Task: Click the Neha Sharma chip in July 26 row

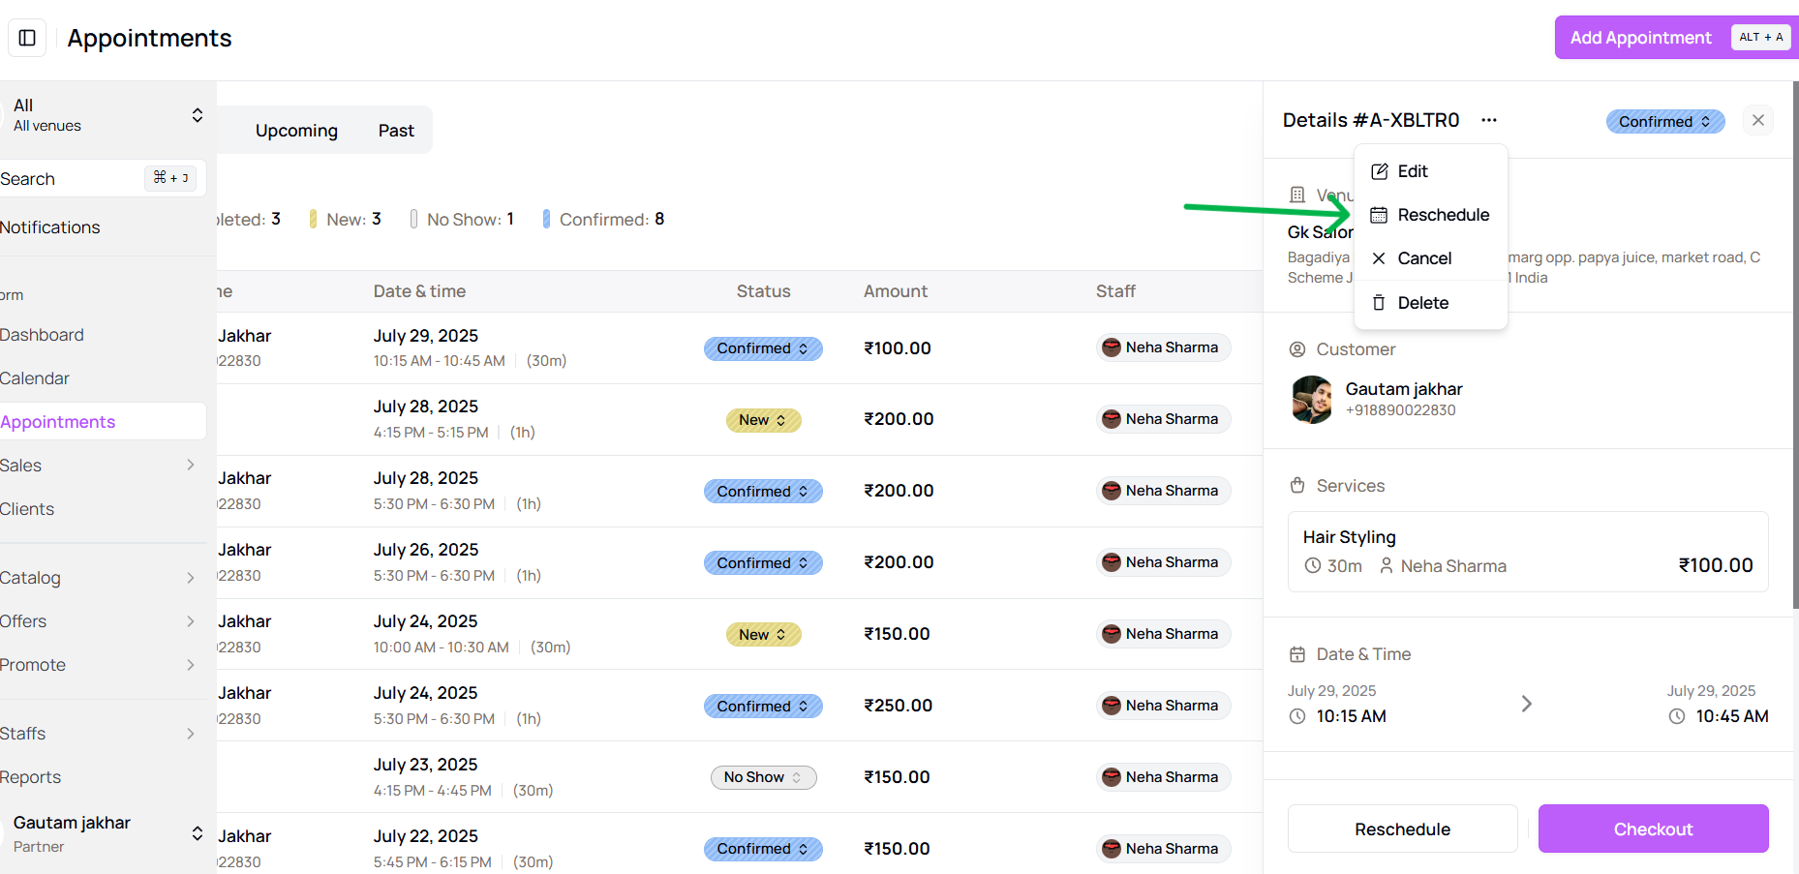Action: click(1163, 562)
